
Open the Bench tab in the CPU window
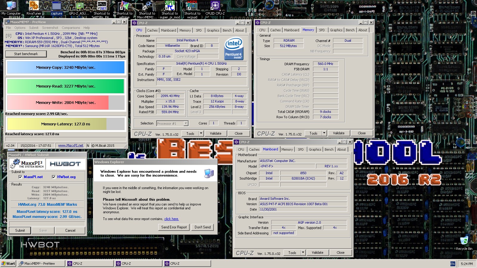click(227, 30)
